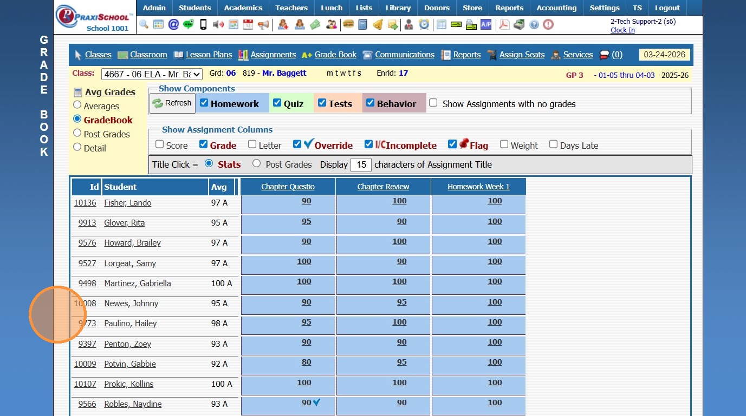Viewport: 746px width, 416px height.
Task: Open the top Reports menu
Action: (509, 8)
